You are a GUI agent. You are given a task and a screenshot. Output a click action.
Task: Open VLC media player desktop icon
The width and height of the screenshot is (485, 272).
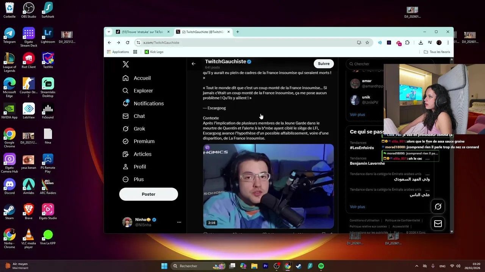[x=29, y=239]
